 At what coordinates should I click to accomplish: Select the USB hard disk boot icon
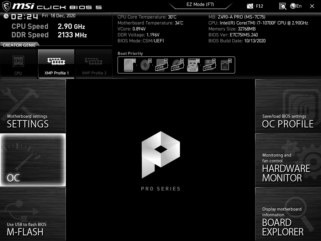click(x=161, y=65)
